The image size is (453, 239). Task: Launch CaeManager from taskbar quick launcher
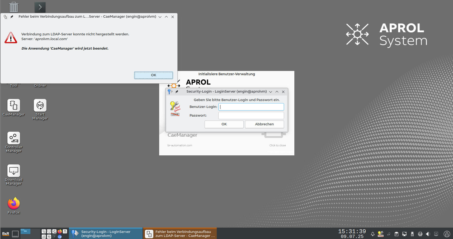click(44, 231)
